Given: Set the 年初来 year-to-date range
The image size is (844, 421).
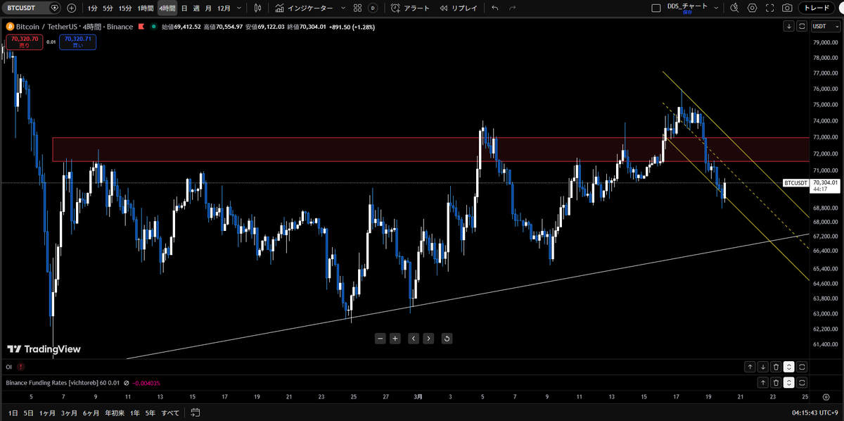Looking at the screenshot, I should (x=113, y=413).
